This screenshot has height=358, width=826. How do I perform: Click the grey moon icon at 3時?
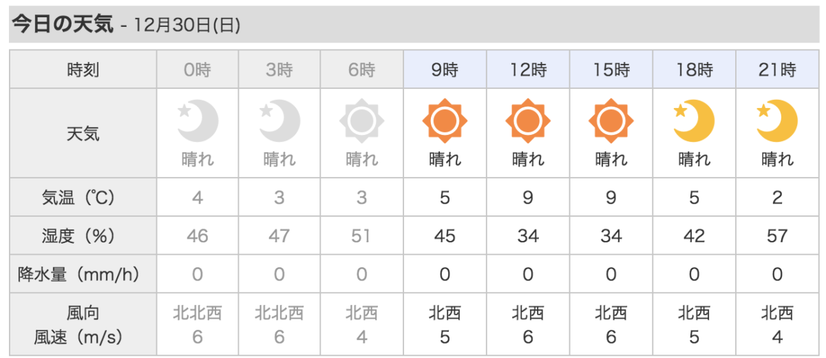click(280, 120)
